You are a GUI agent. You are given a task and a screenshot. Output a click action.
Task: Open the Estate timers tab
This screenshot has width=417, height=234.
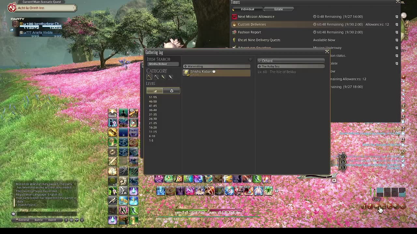tap(278, 9)
